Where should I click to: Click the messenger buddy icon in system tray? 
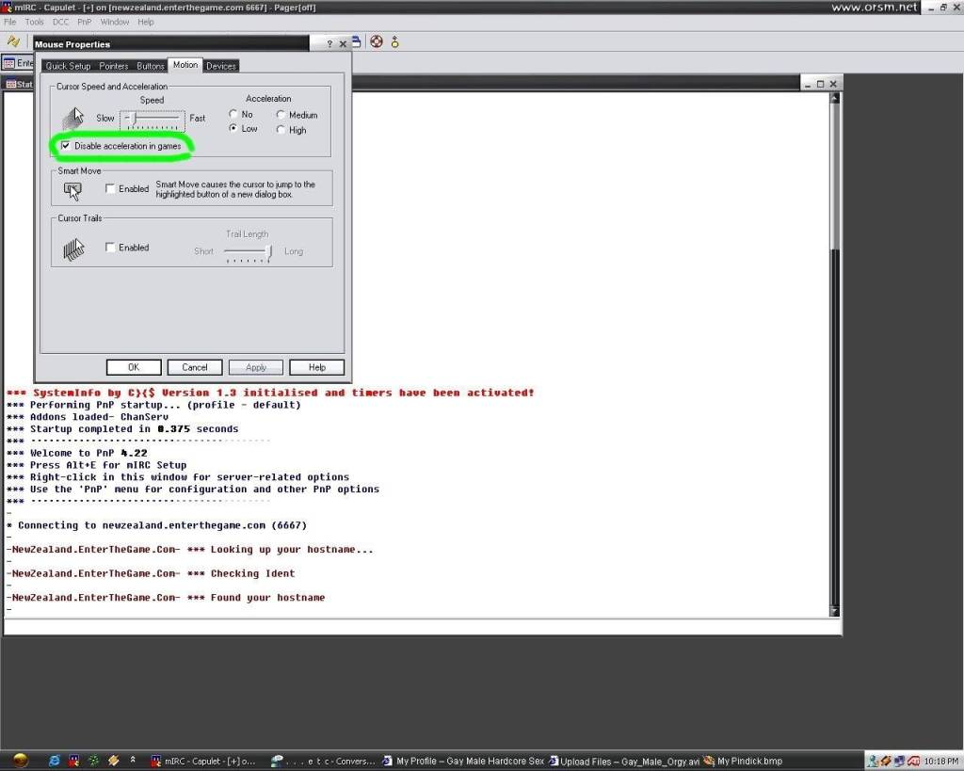tap(873, 762)
